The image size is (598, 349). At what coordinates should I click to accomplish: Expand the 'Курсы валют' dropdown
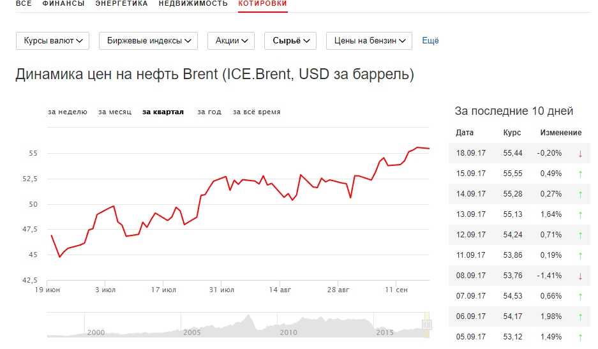[53, 41]
